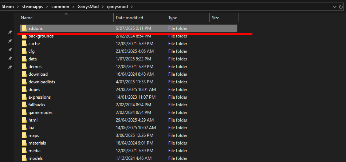Select the gamemodes folder icon
Image resolution: width=346 pixels, height=162 pixels.
(24, 112)
